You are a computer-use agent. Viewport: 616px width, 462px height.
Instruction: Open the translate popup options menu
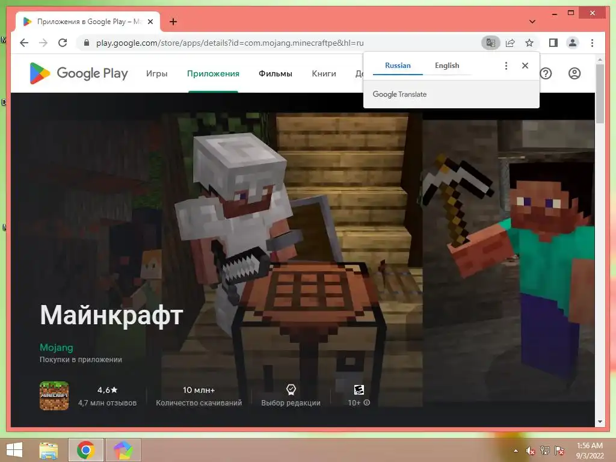coord(506,66)
